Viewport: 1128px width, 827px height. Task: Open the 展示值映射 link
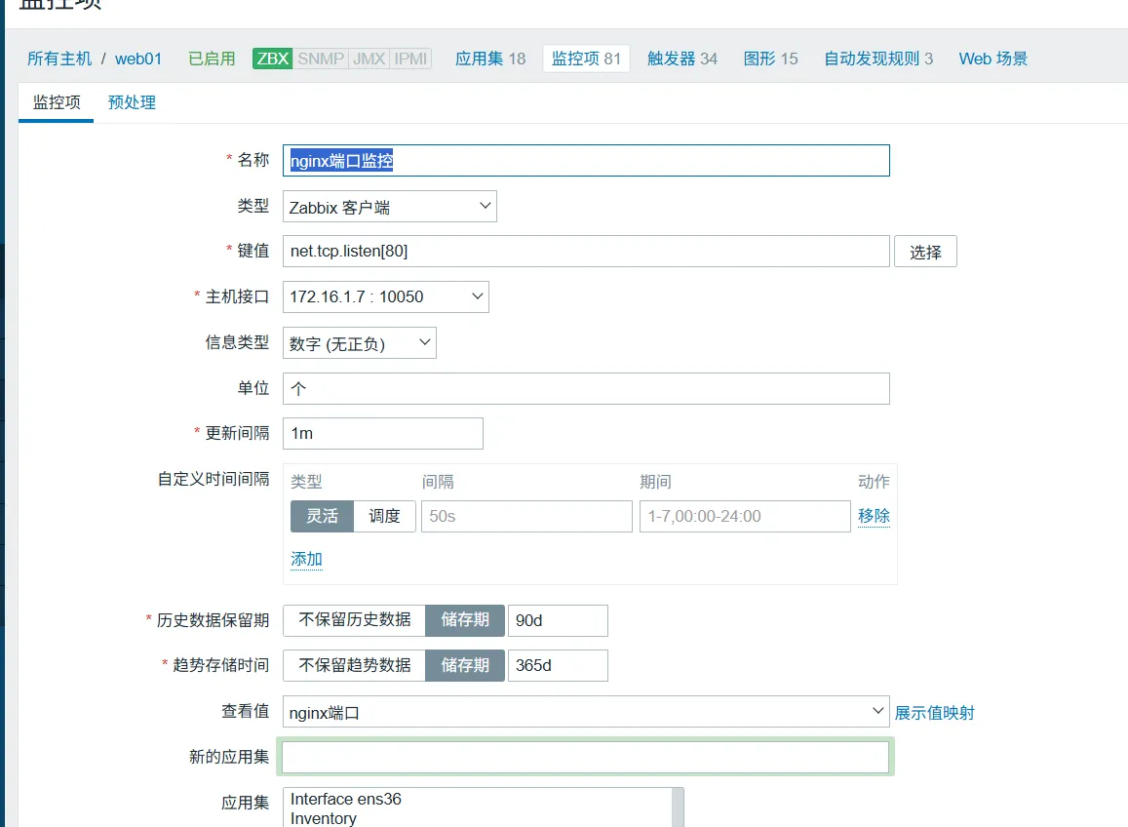point(934,713)
